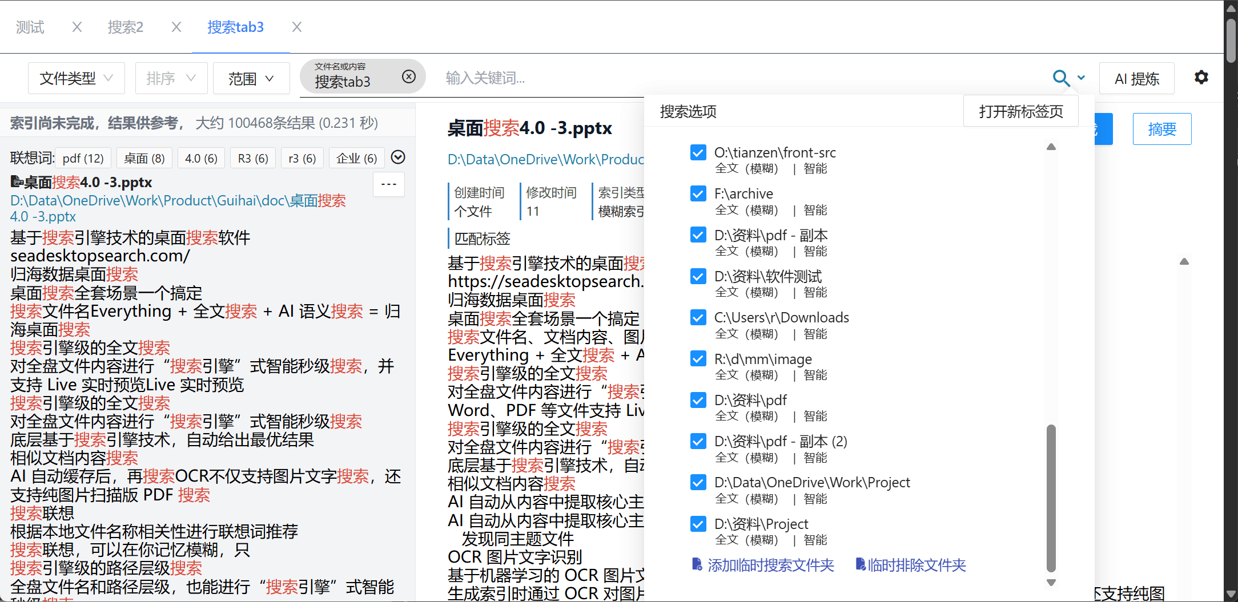This screenshot has height=602, width=1238.
Task: Uncheck the O:\tianzen\front-src folder
Action: pyautogui.click(x=698, y=152)
